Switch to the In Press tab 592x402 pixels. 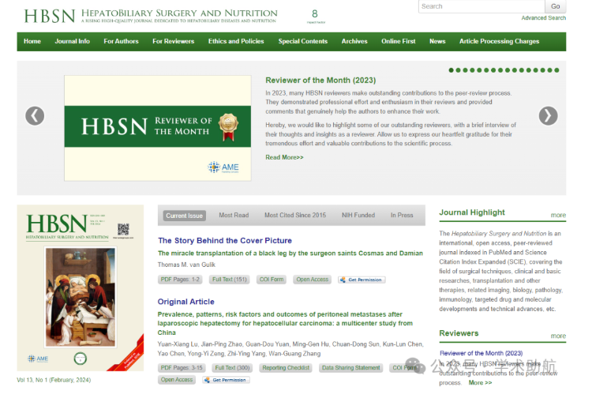402,215
